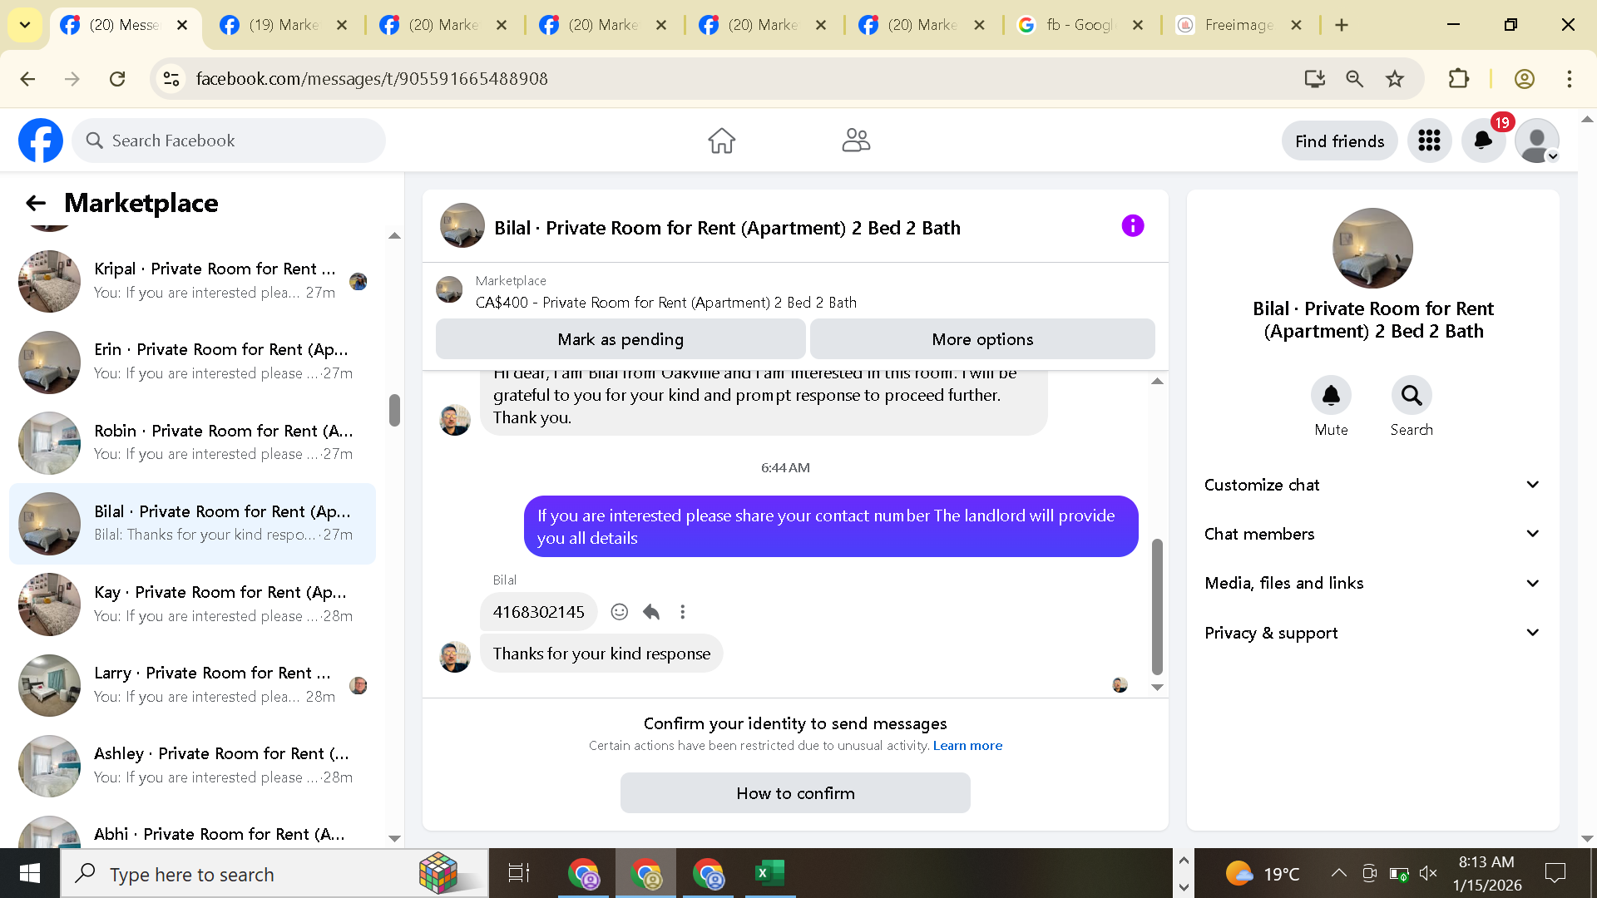Image resolution: width=1597 pixels, height=898 pixels.
Task: Open the notifications bell with 19 badge
Action: point(1483,141)
